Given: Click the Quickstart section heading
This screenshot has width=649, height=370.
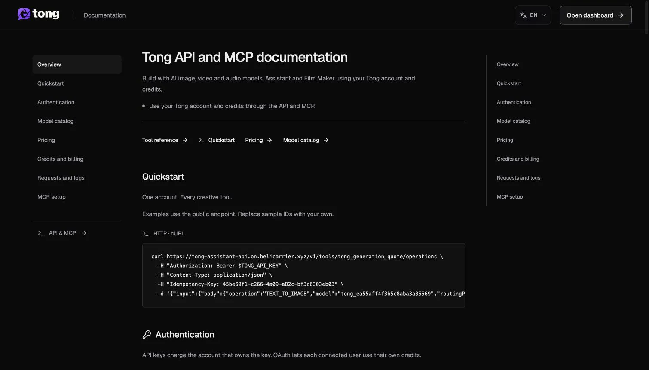Looking at the screenshot, I should coord(163,177).
